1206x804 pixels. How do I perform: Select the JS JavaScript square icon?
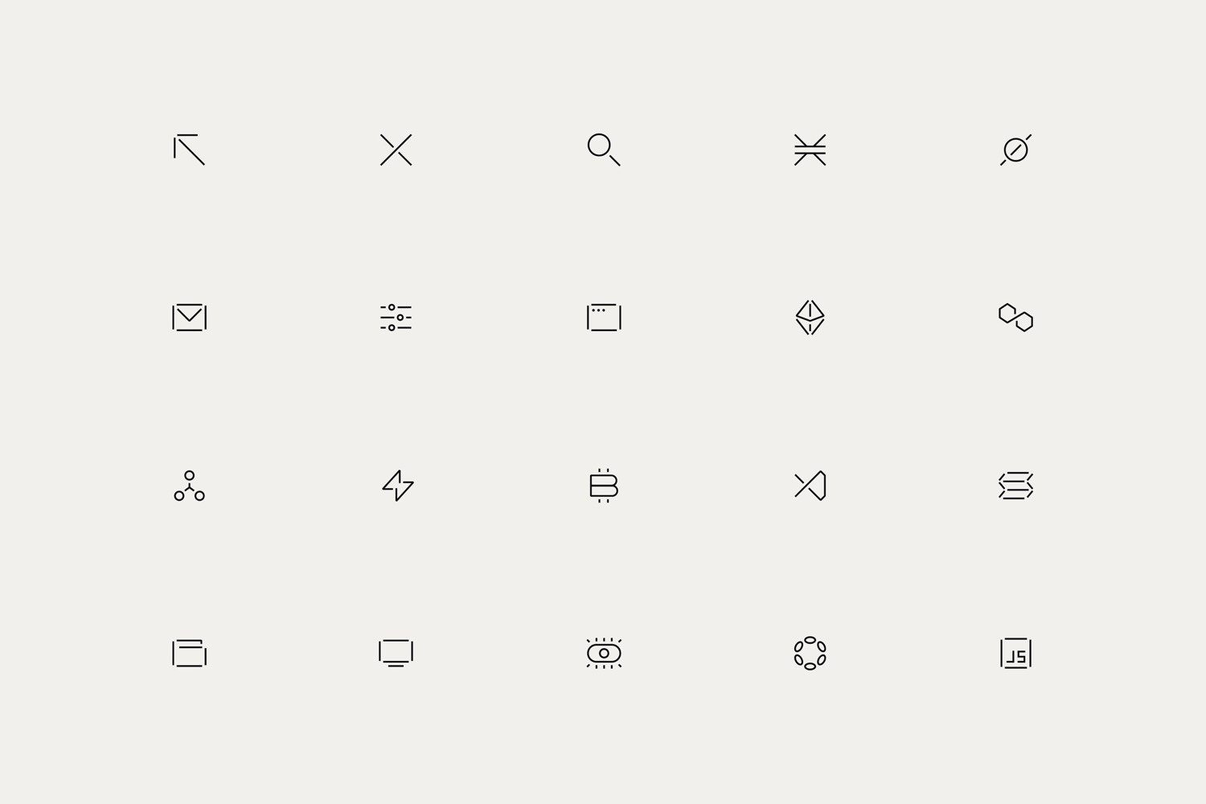coord(1016,653)
